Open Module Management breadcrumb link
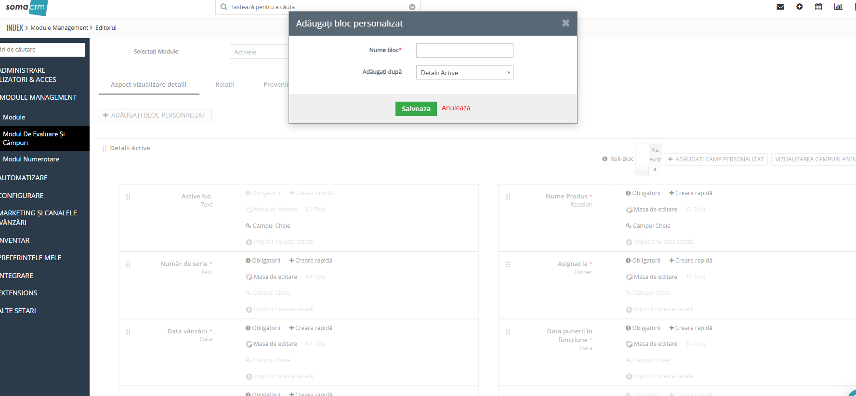 [59, 28]
